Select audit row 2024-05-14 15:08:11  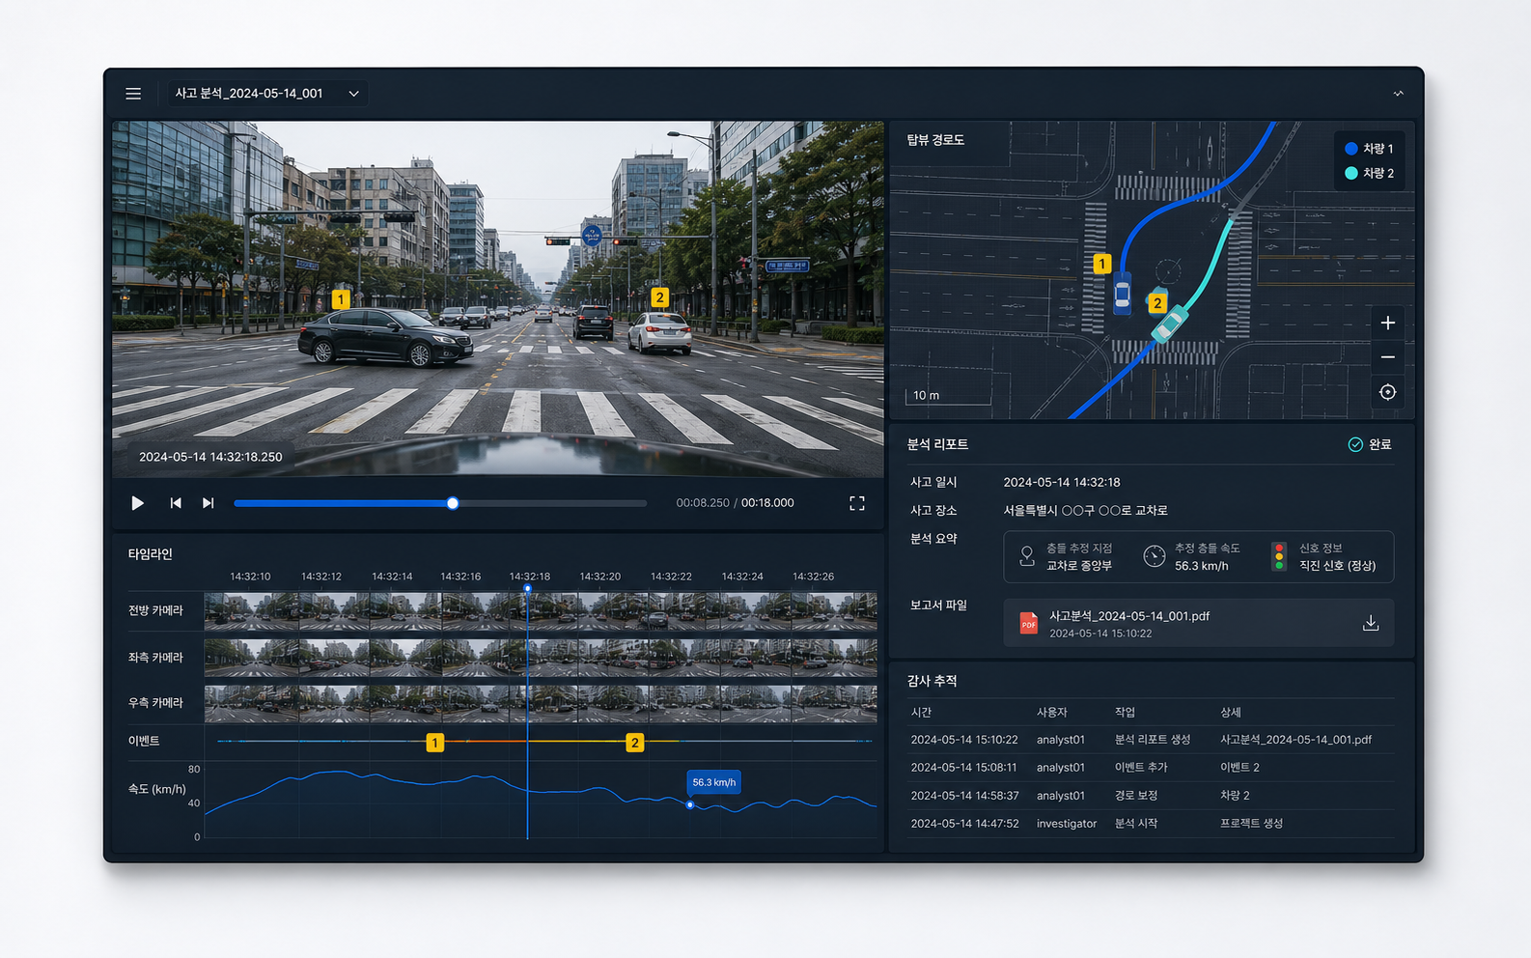(1152, 768)
